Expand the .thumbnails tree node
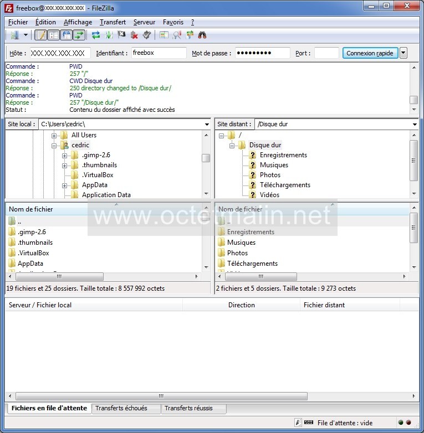 pos(64,166)
